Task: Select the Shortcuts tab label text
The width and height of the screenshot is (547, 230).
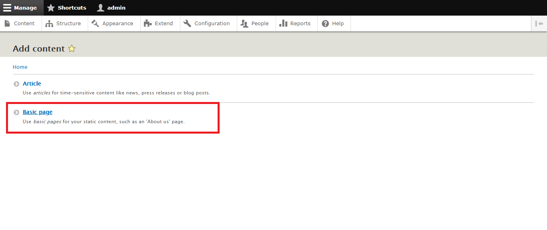Action: point(72,8)
